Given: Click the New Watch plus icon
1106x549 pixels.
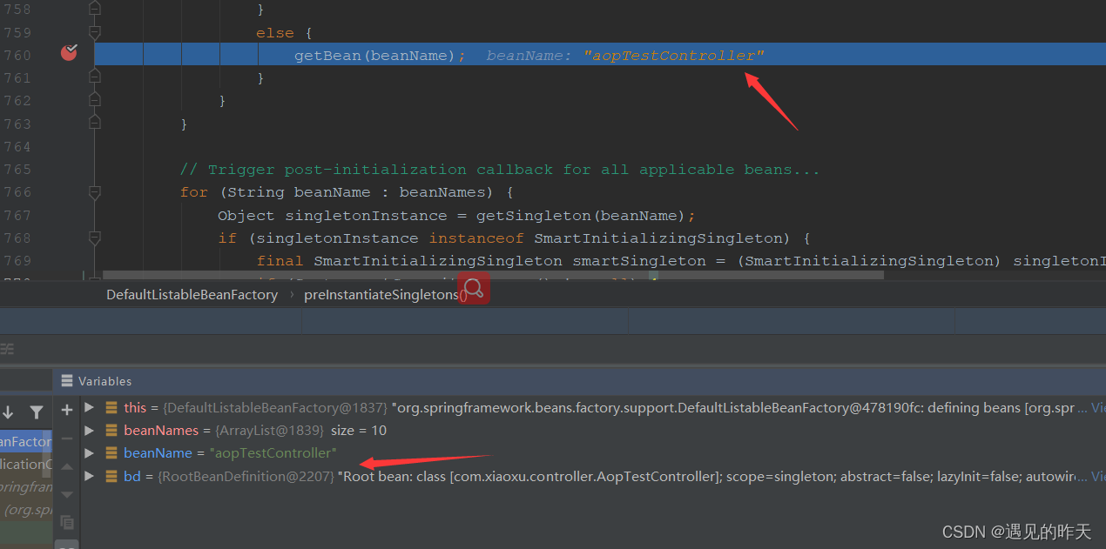Looking at the screenshot, I should tap(67, 410).
